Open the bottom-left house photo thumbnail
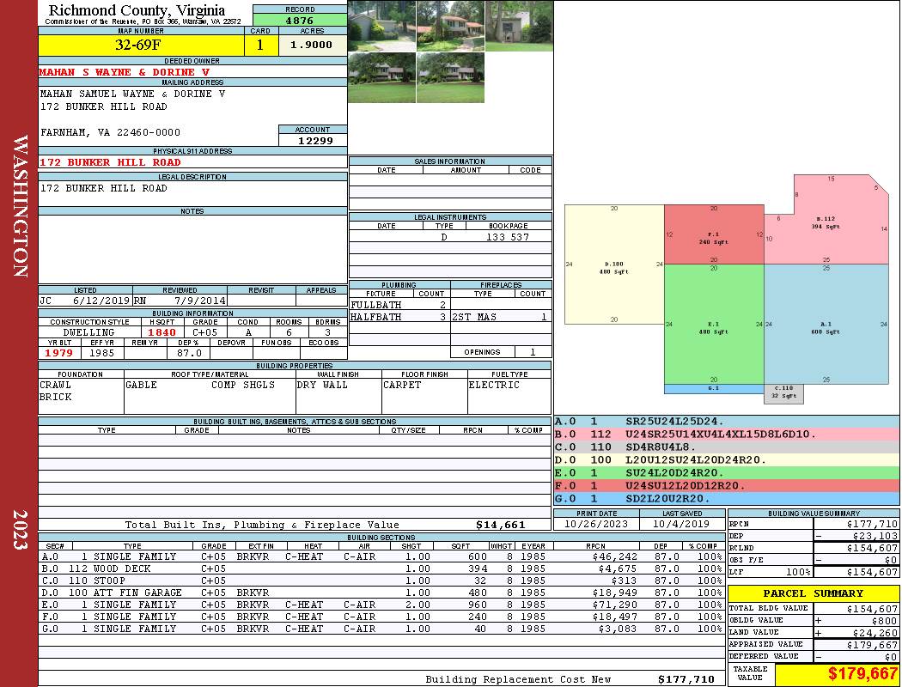902x687 pixels. [x=382, y=77]
